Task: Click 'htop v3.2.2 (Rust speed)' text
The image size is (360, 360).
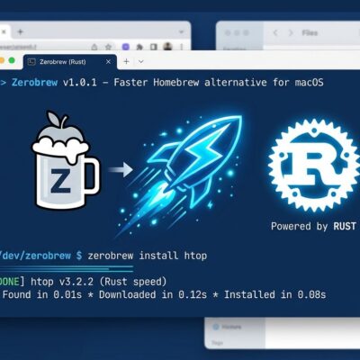Action: (x=99, y=282)
